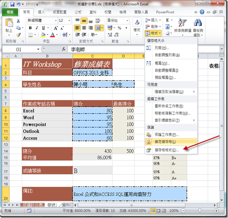
Task: Adjust the zoom slider handle
Action: tap(200, 211)
